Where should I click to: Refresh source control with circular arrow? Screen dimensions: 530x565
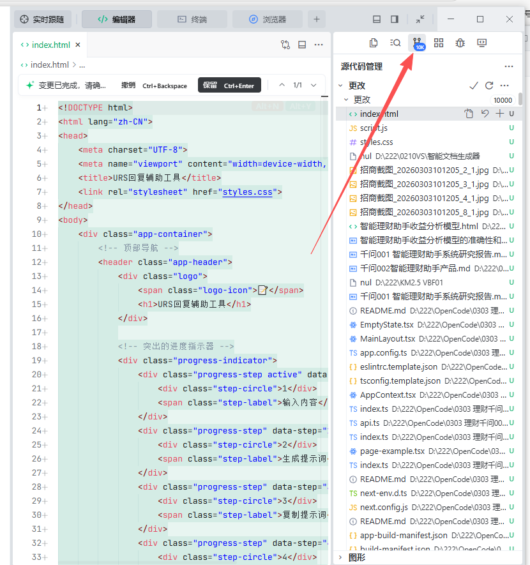(489, 86)
